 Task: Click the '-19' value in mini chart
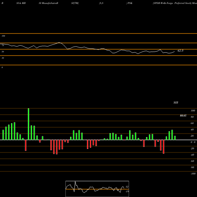pyautogui.click(x=127, y=191)
